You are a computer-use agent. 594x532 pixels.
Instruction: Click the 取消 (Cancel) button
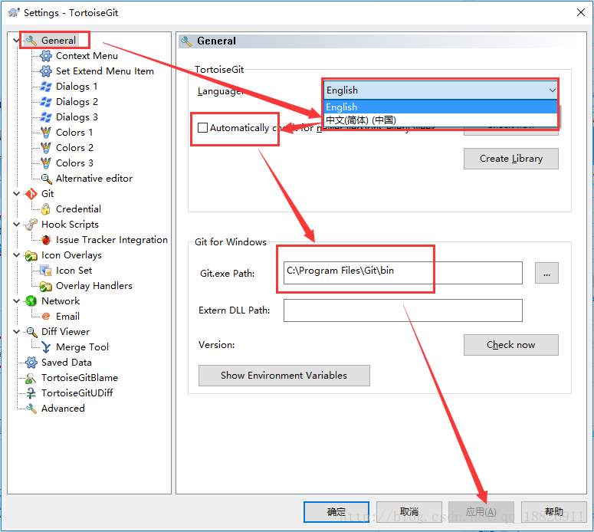coord(409,512)
